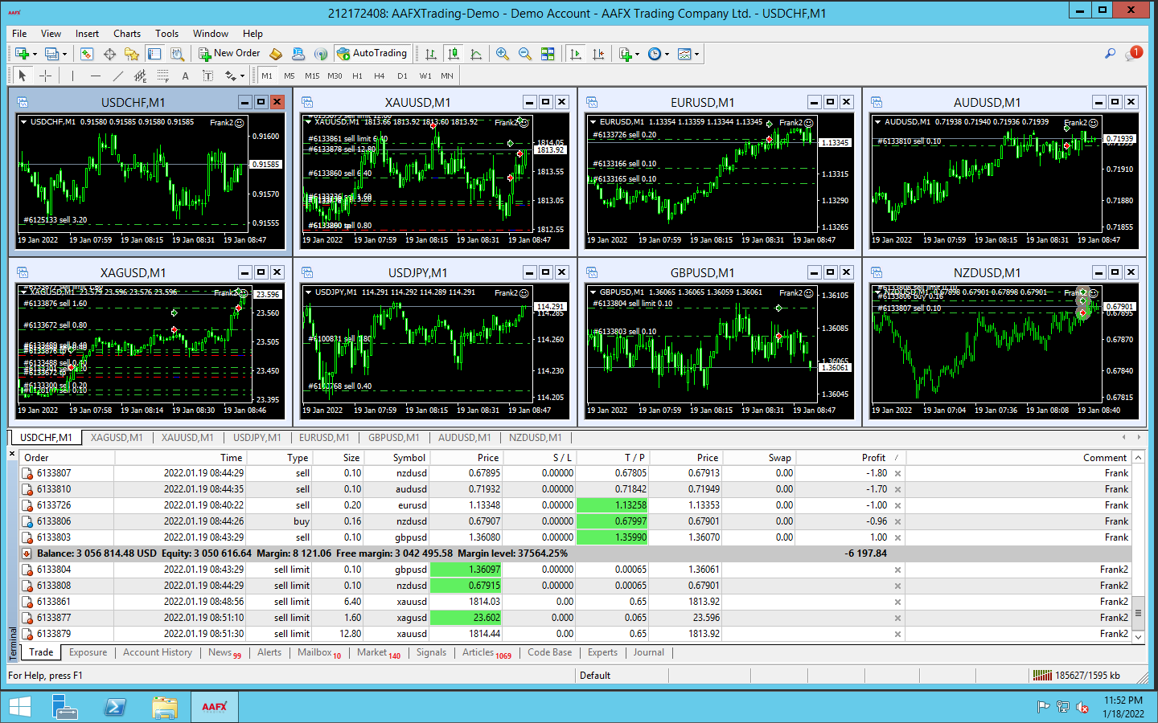The height and width of the screenshot is (723, 1158).
Task: Open Windows Start button
Action: click(x=19, y=707)
